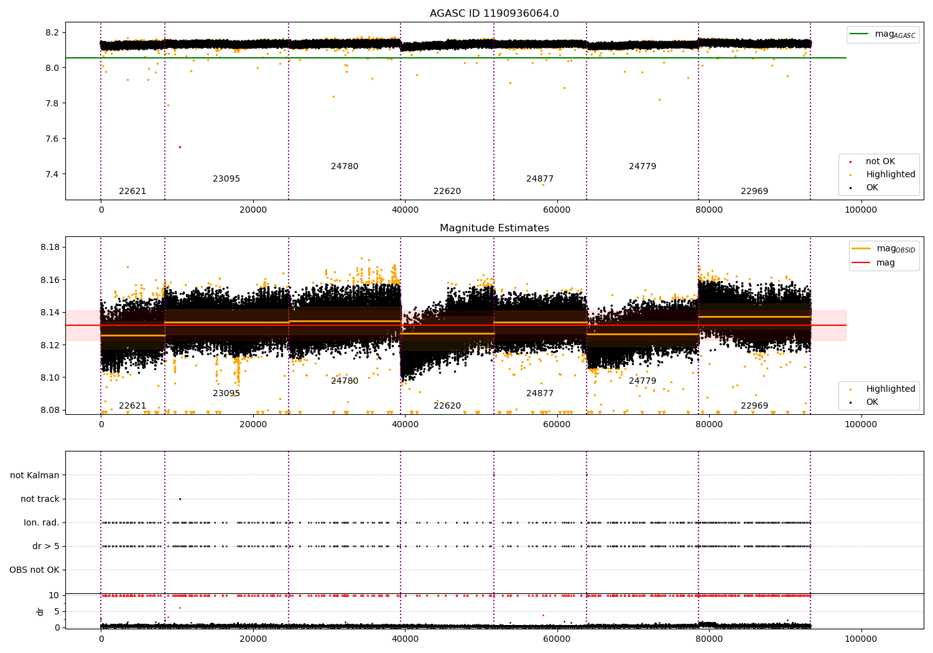Click the 8.08 y-axis tick label
Viewport: 933px width, 653px height.
(x=50, y=410)
